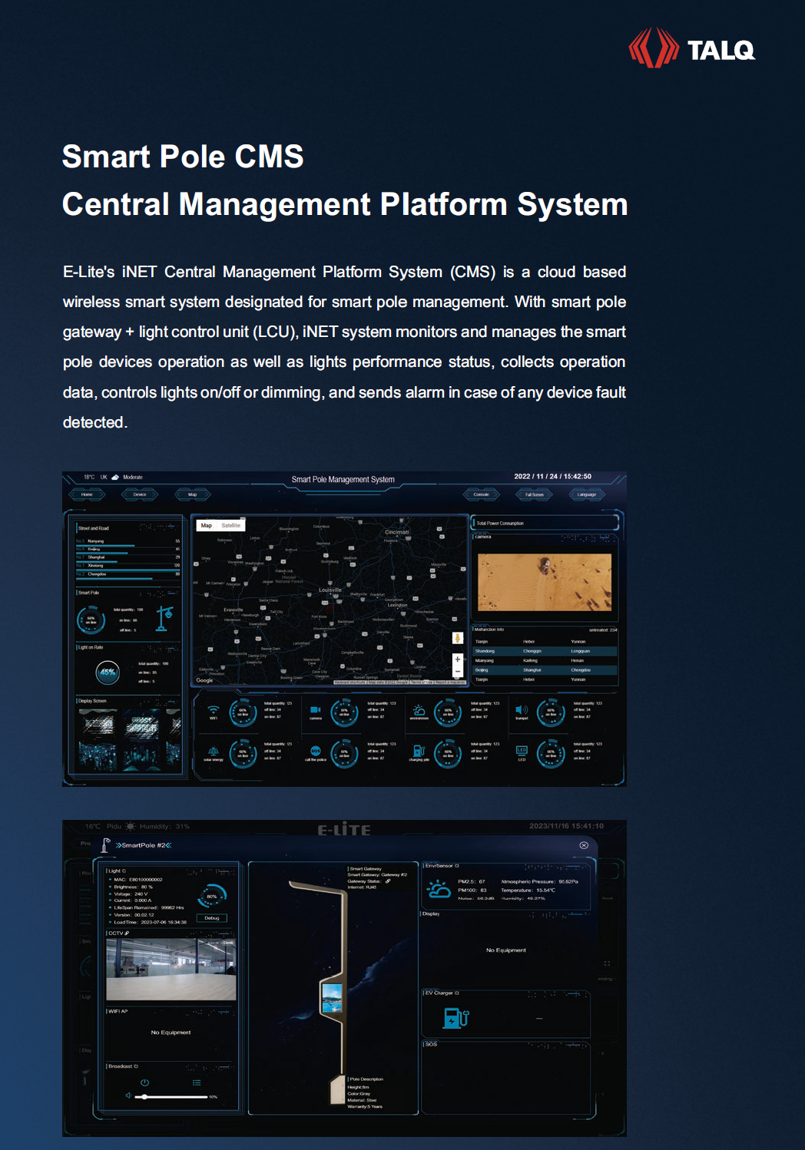
Task: Open the Device menu
Action: click(140, 494)
